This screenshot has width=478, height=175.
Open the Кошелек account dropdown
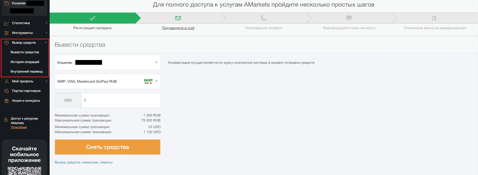tap(108, 63)
